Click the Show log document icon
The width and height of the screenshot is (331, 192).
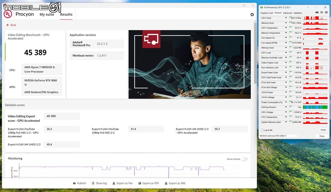pos(93,183)
